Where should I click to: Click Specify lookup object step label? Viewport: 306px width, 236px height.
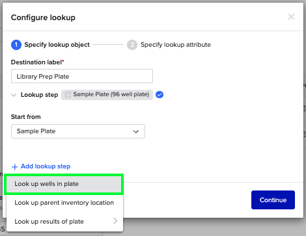coord(57,45)
